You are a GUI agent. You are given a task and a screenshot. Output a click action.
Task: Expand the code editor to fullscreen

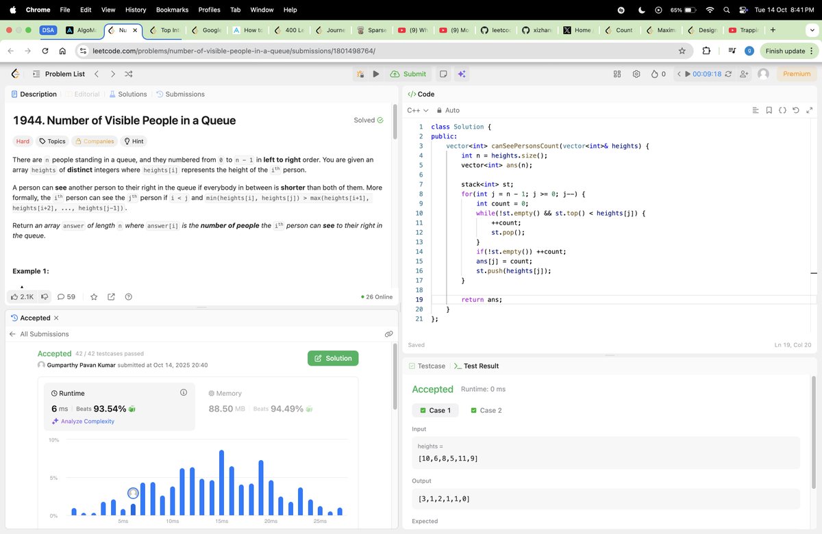coord(809,110)
